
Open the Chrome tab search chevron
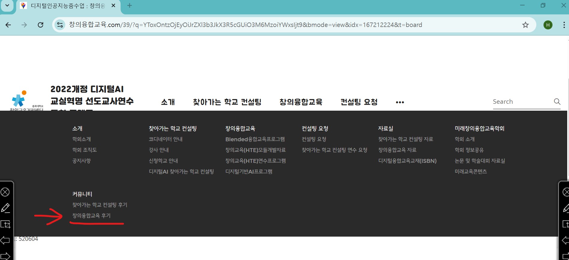click(7, 5)
